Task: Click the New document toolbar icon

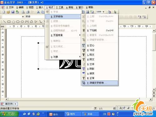Action: pyautogui.click(x=4, y=12)
